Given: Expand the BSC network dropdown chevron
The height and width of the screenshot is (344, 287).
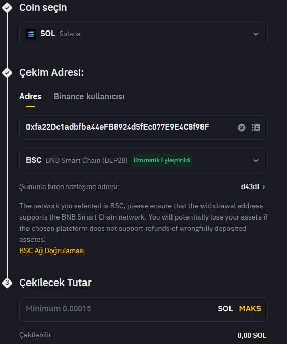Looking at the screenshot, I should click(x=256, y=161).
